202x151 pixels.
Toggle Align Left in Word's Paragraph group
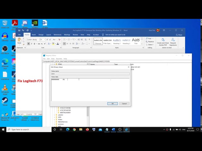tap(64, 44)
